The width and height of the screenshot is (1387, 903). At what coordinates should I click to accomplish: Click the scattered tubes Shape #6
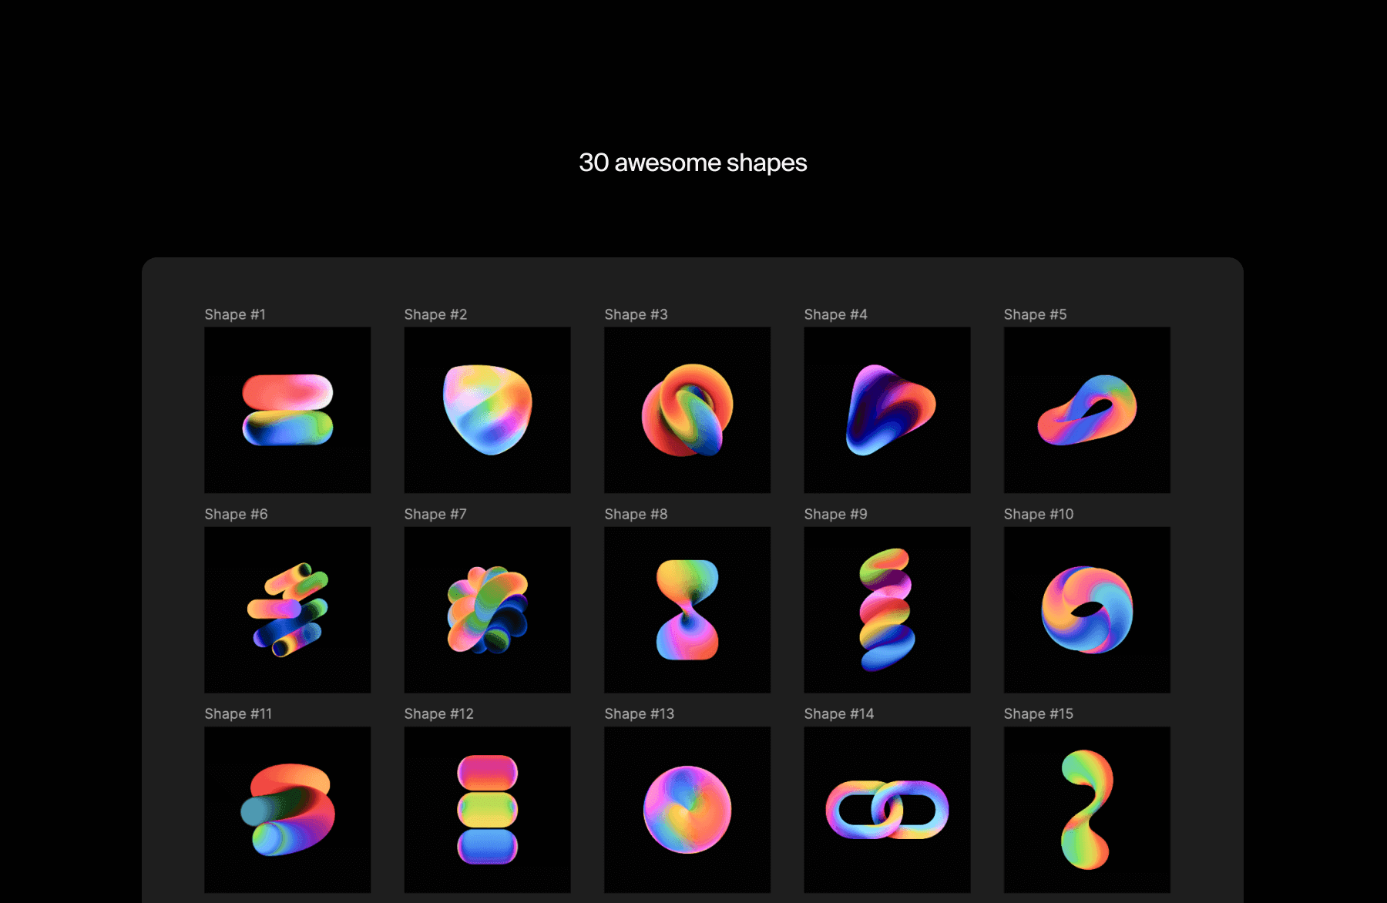pyautogui.click(x=287, y=609)
